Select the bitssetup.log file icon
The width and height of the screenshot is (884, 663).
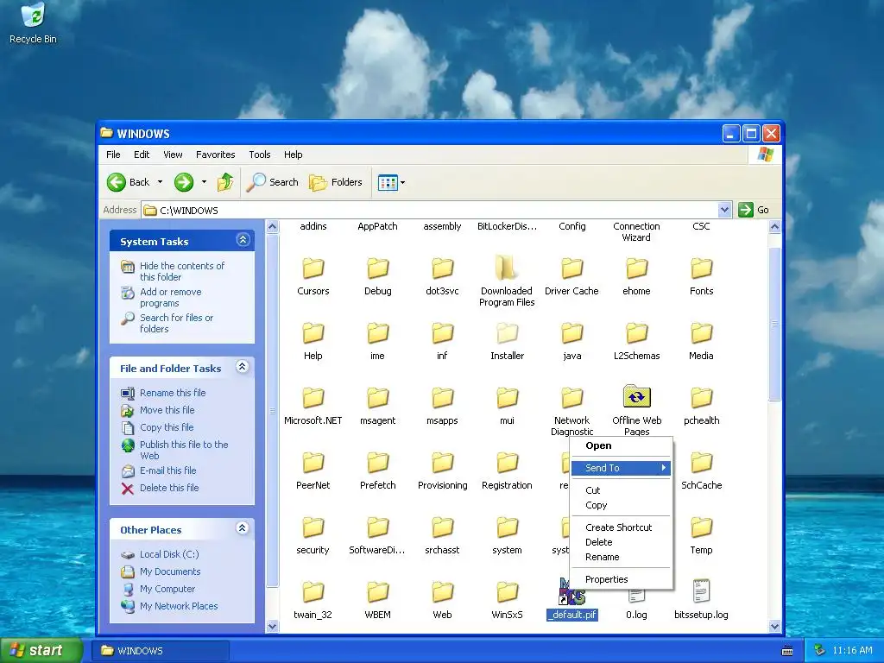pyautogui.click(x=701, y=591)
